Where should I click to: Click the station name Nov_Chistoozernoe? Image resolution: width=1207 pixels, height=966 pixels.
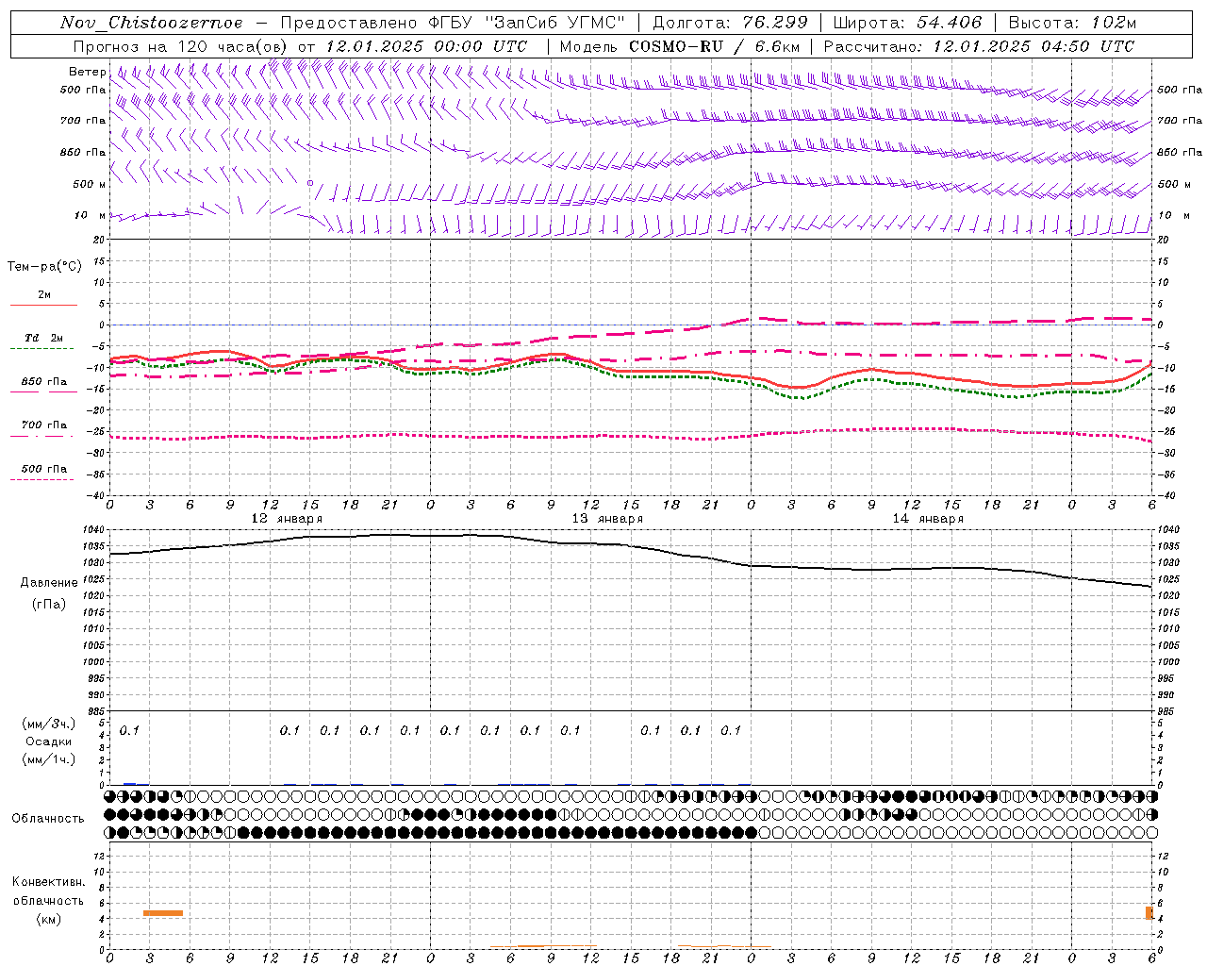coord(151,23)
